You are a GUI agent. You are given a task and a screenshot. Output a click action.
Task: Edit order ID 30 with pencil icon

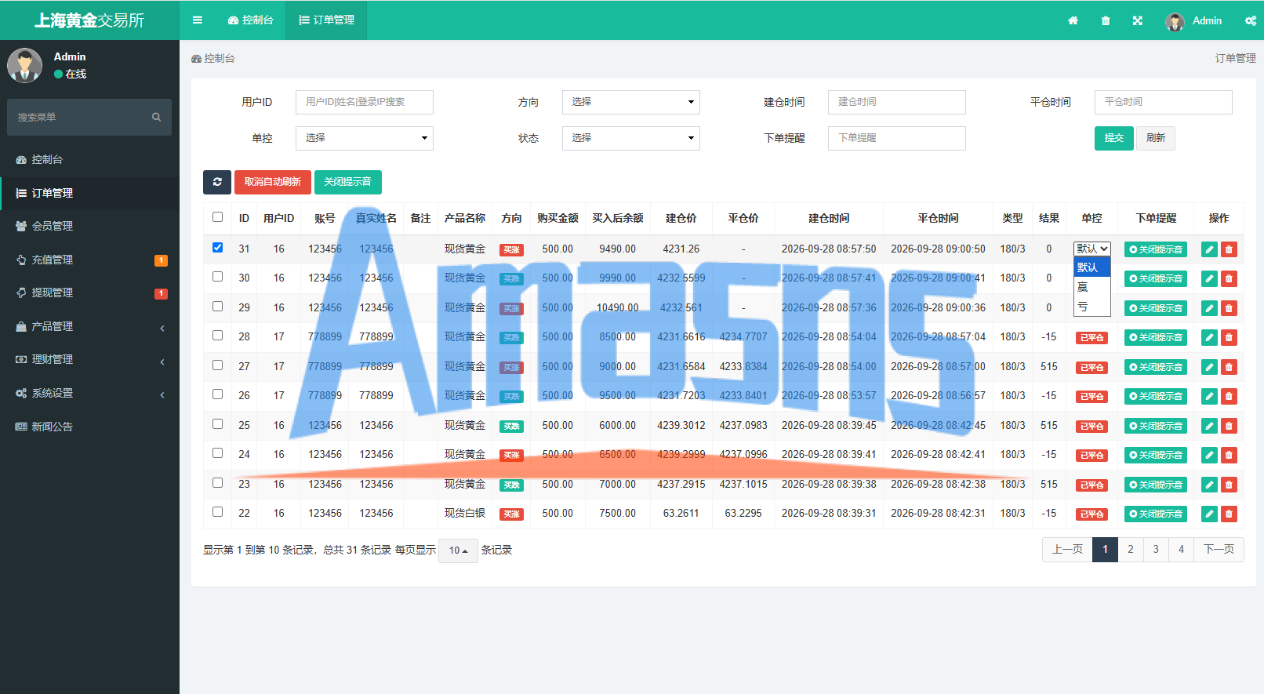pyautogui.click(x=1209, y=278)
